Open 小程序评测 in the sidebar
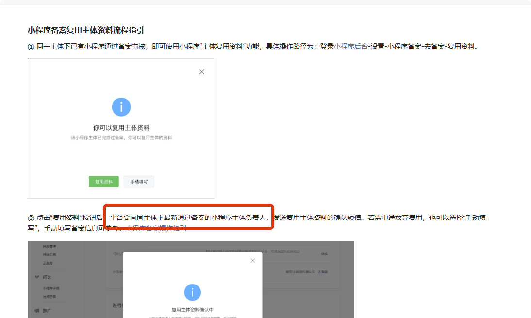 coord(51,288)
